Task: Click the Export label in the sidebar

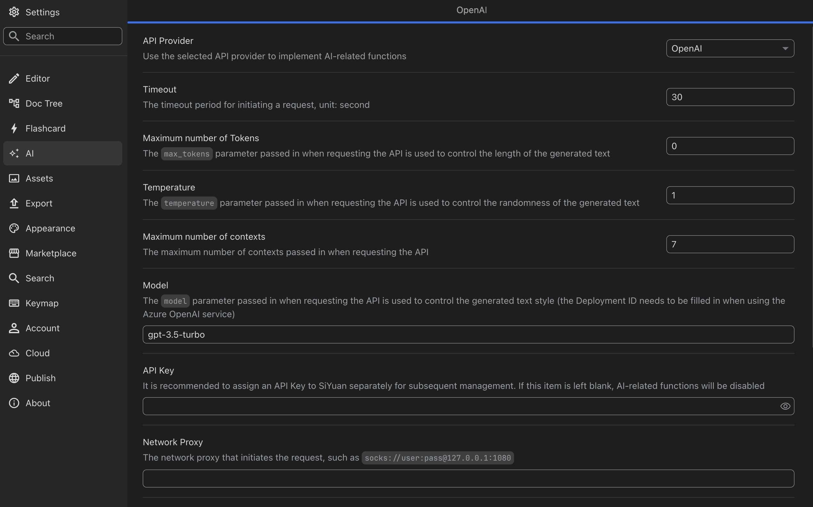Action: 39,203
